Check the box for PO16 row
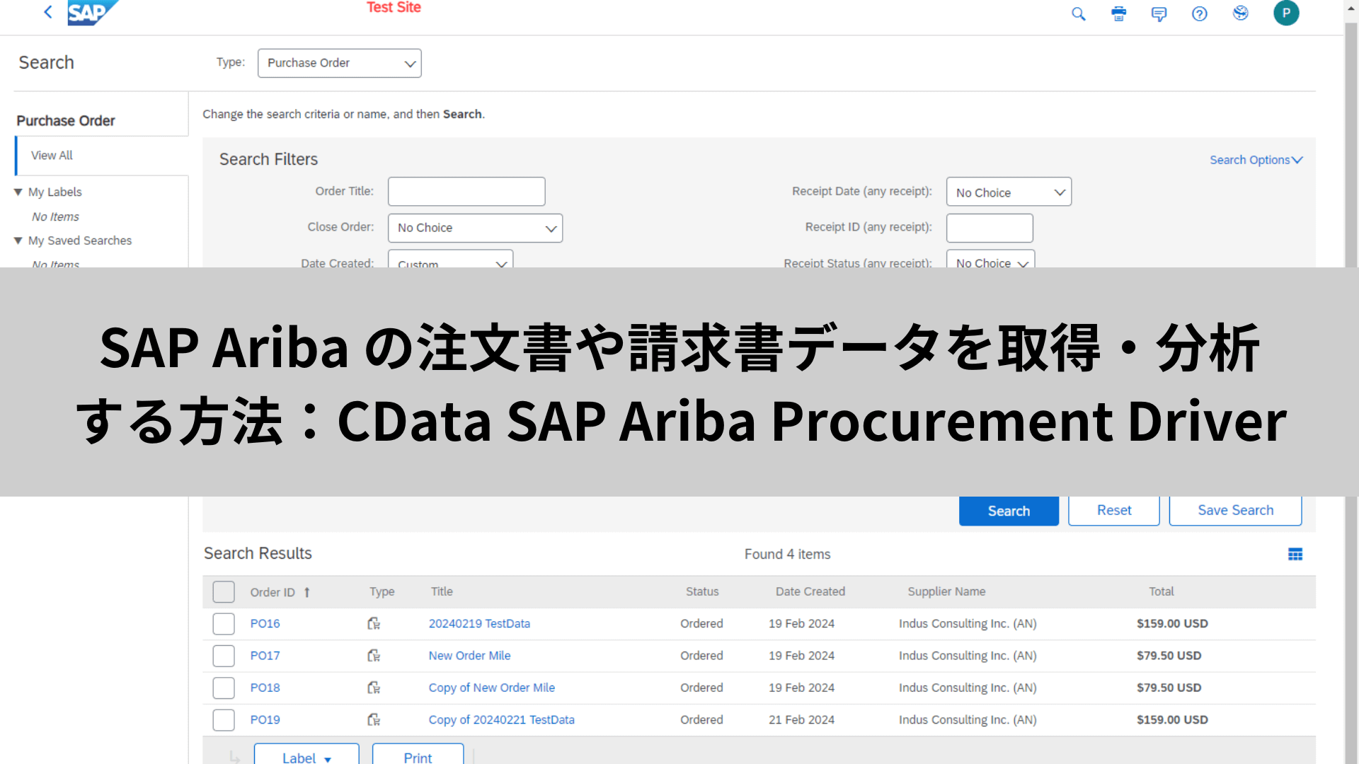Image resolution: width=1359 pixels, height=764 pixels. [x=224, y=624]
